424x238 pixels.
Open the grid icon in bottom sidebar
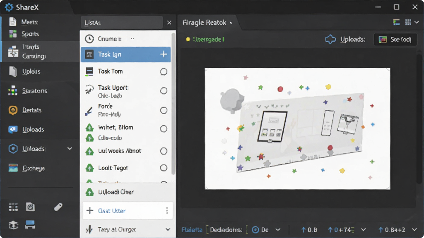(13, 207)
